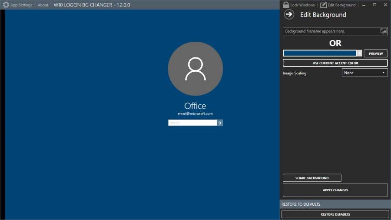Expand the color picker dropdown arrow

point(359,53)
